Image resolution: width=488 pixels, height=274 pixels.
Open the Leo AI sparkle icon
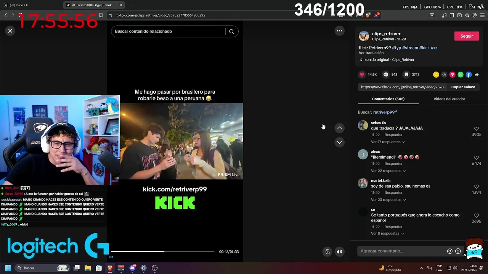point(467,15)
